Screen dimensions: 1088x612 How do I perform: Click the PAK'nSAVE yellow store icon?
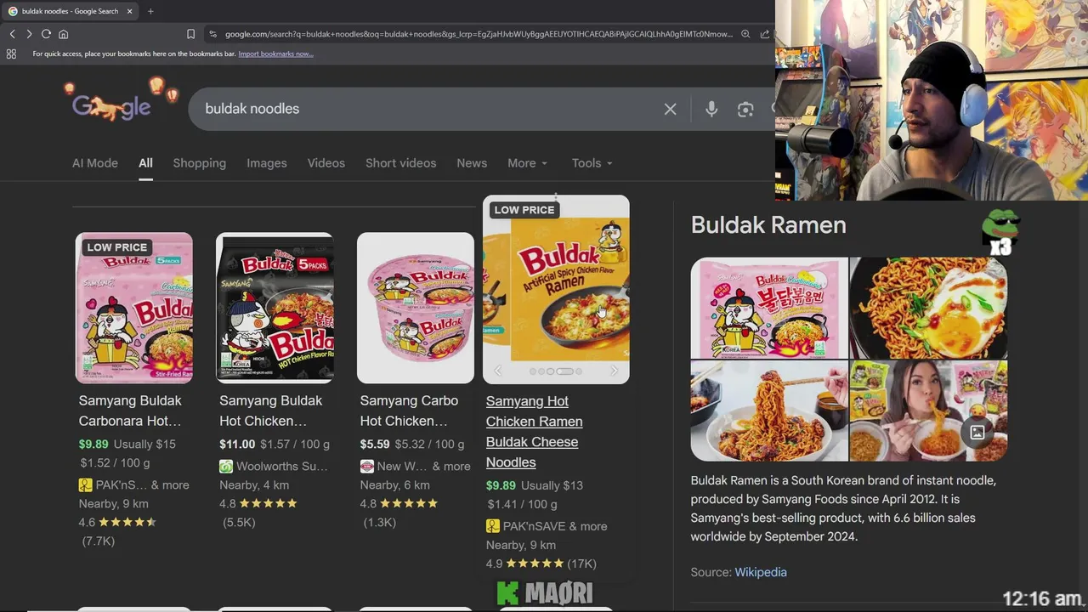click(x=493, y=526)
